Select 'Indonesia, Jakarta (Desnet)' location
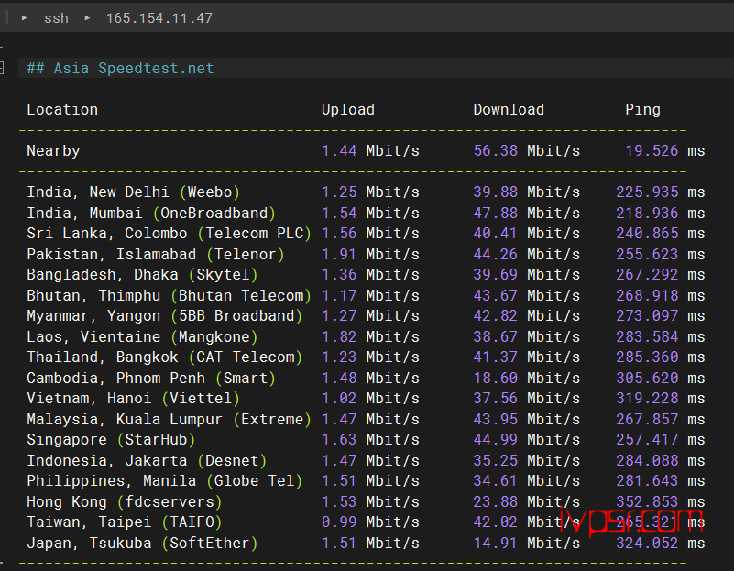 point(147,460)
